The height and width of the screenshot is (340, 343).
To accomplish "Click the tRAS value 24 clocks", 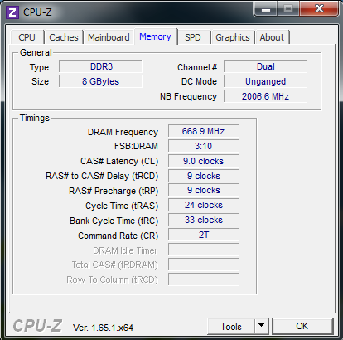I will [x=204, y=205].
